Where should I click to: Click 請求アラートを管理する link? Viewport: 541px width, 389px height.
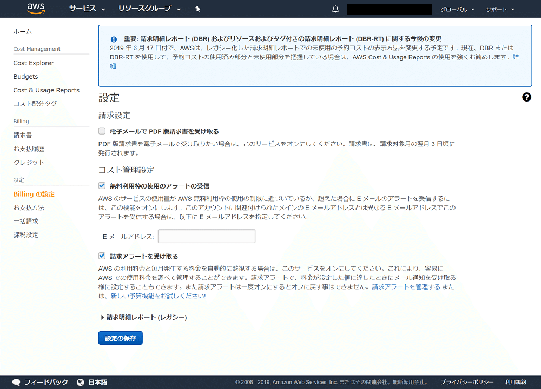click(406, 287)
